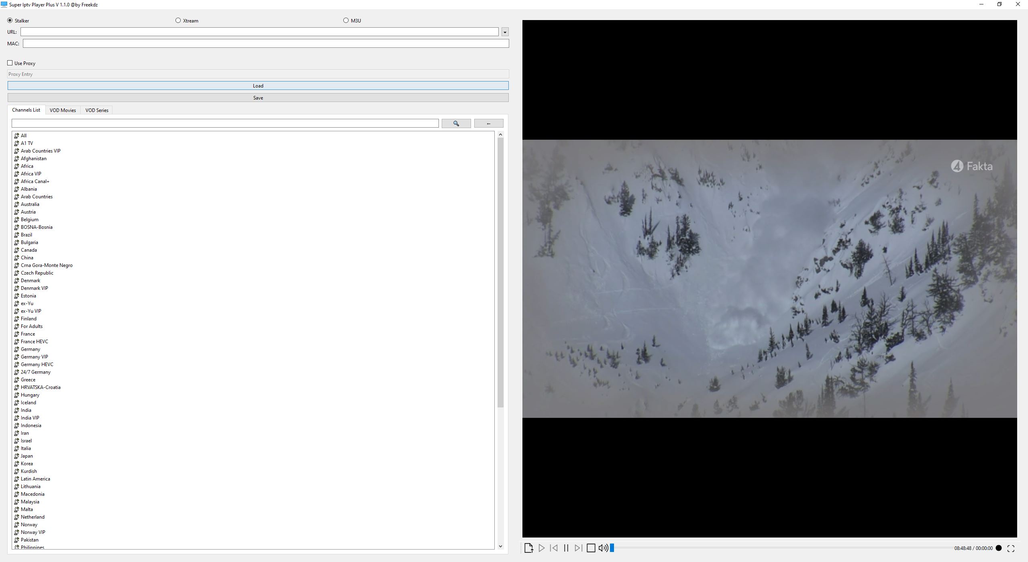
Task: Click the Proxy Entry field
Action: click(258, 74)
